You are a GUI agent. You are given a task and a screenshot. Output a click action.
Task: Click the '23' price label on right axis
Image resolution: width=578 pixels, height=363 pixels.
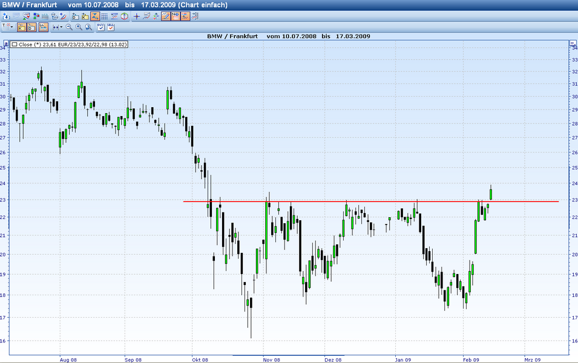(x=575, y=200)
